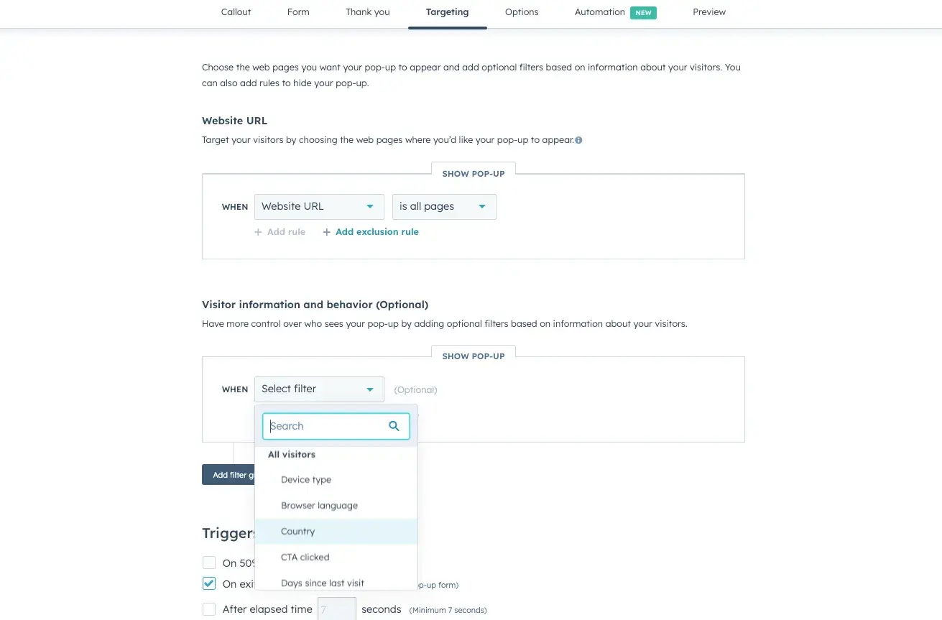This screenshot has height=620, width=942.
Task: Enable After elapsed time checkbox
Action: tap(209, 609)
